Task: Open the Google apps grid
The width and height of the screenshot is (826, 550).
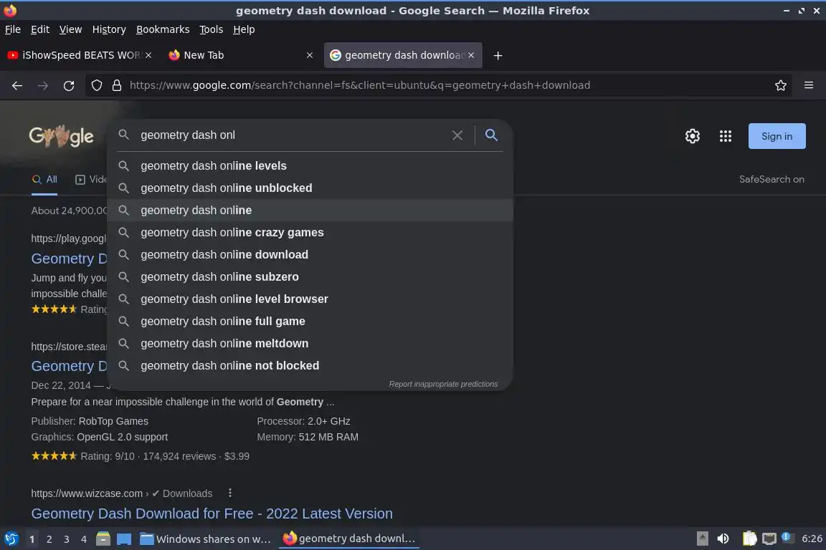Action: point(726,136)
